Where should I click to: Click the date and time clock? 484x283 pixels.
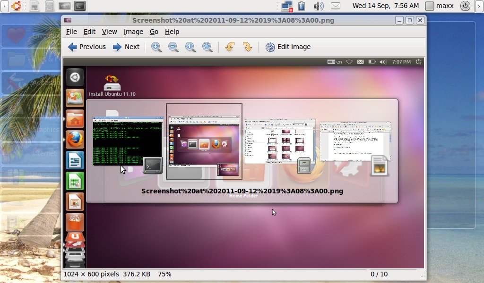pyautogui.click(x=386, y=6)
